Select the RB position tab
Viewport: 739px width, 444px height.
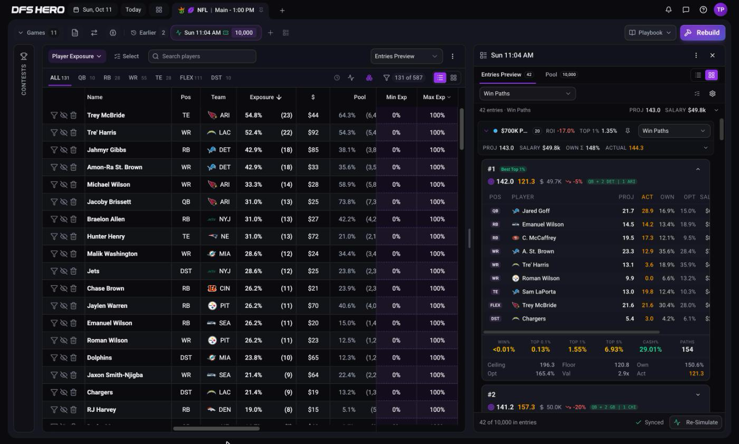[x=111, y=78]
